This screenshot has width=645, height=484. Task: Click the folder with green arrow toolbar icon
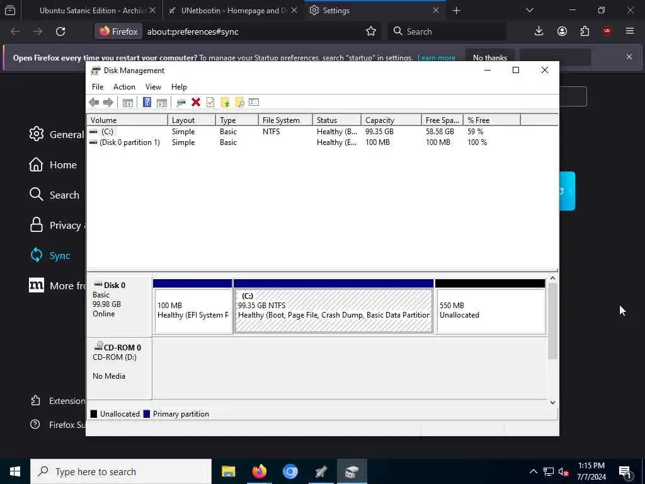pyautogui.click(x=225, y=103)
